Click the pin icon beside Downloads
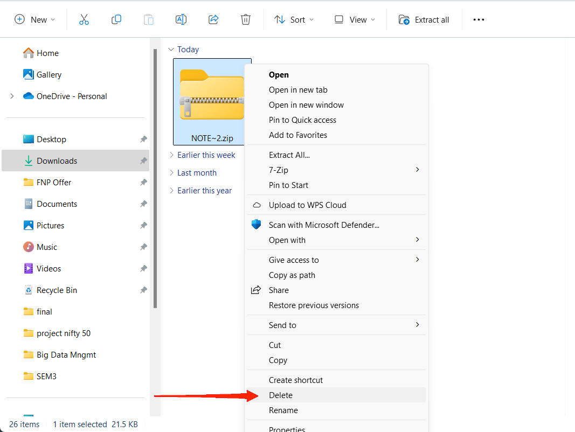Screen dimensions: 575x432 pyautogui.click(x=143, y=161)
